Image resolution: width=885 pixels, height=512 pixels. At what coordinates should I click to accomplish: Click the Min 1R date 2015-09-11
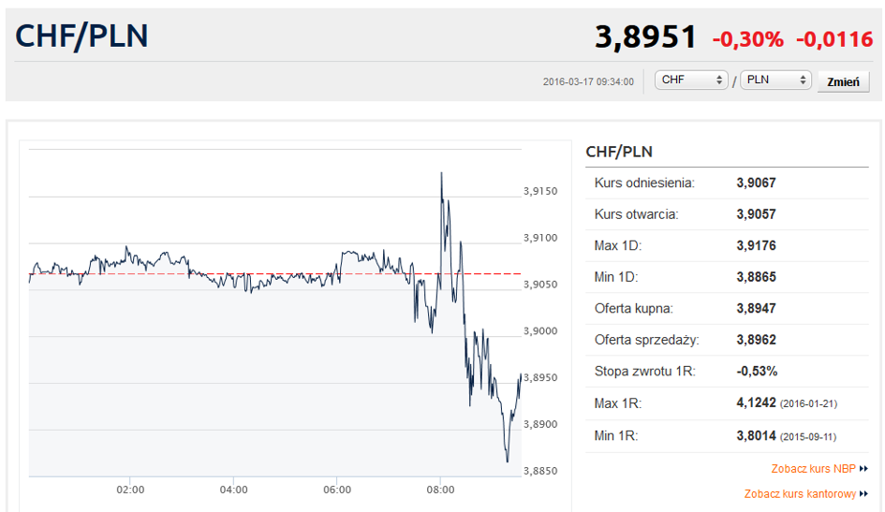(809, 436)
